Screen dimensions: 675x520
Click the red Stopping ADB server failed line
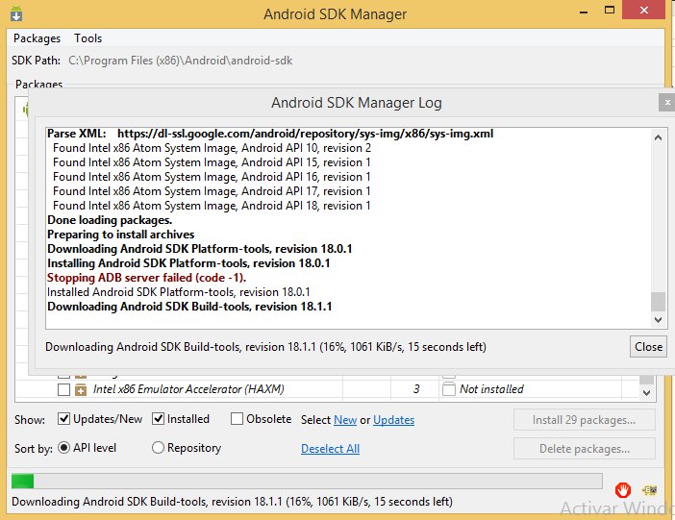click(146, 278)
